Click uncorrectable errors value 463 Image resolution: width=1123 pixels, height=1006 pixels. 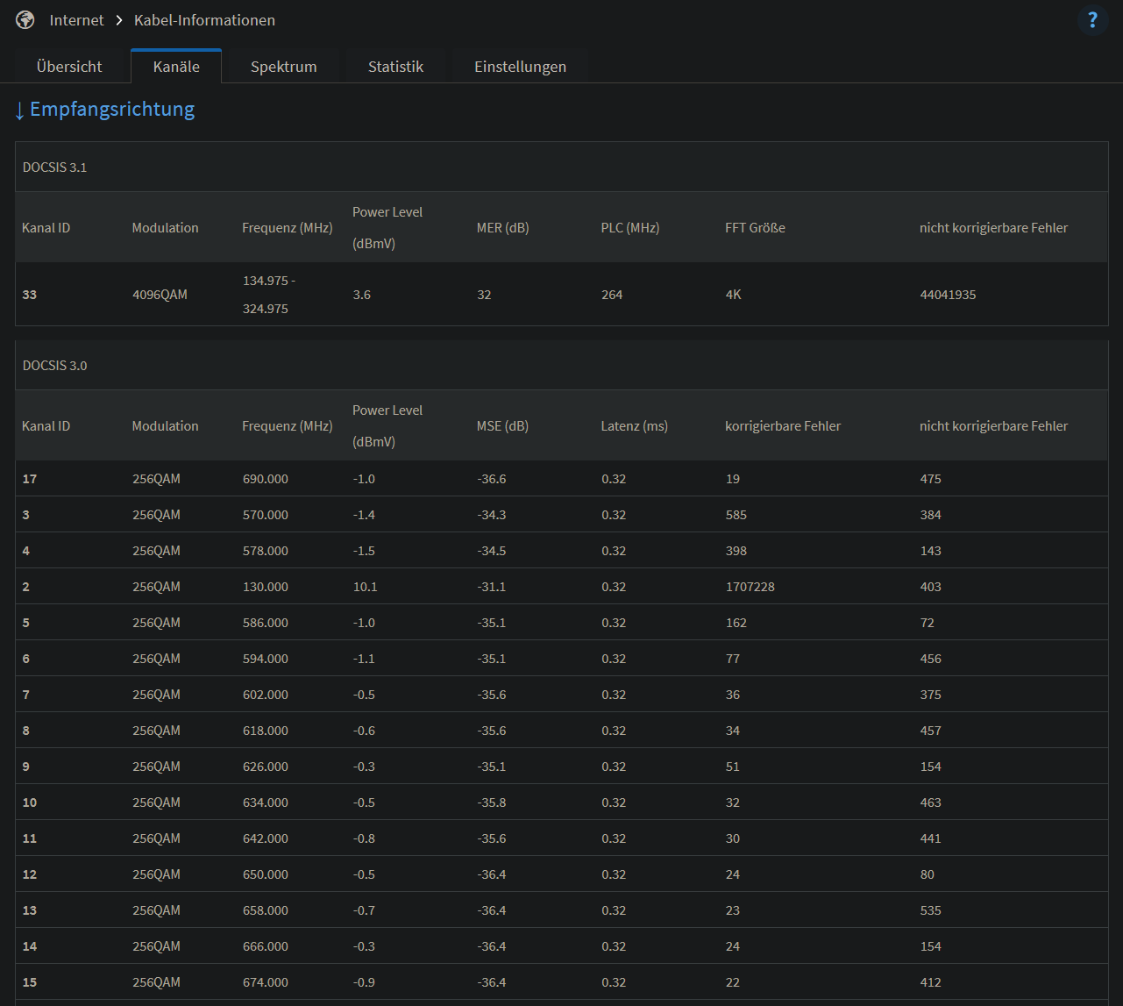pos(931,803)
